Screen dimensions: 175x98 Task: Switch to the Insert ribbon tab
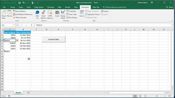(x=21, y=7)
